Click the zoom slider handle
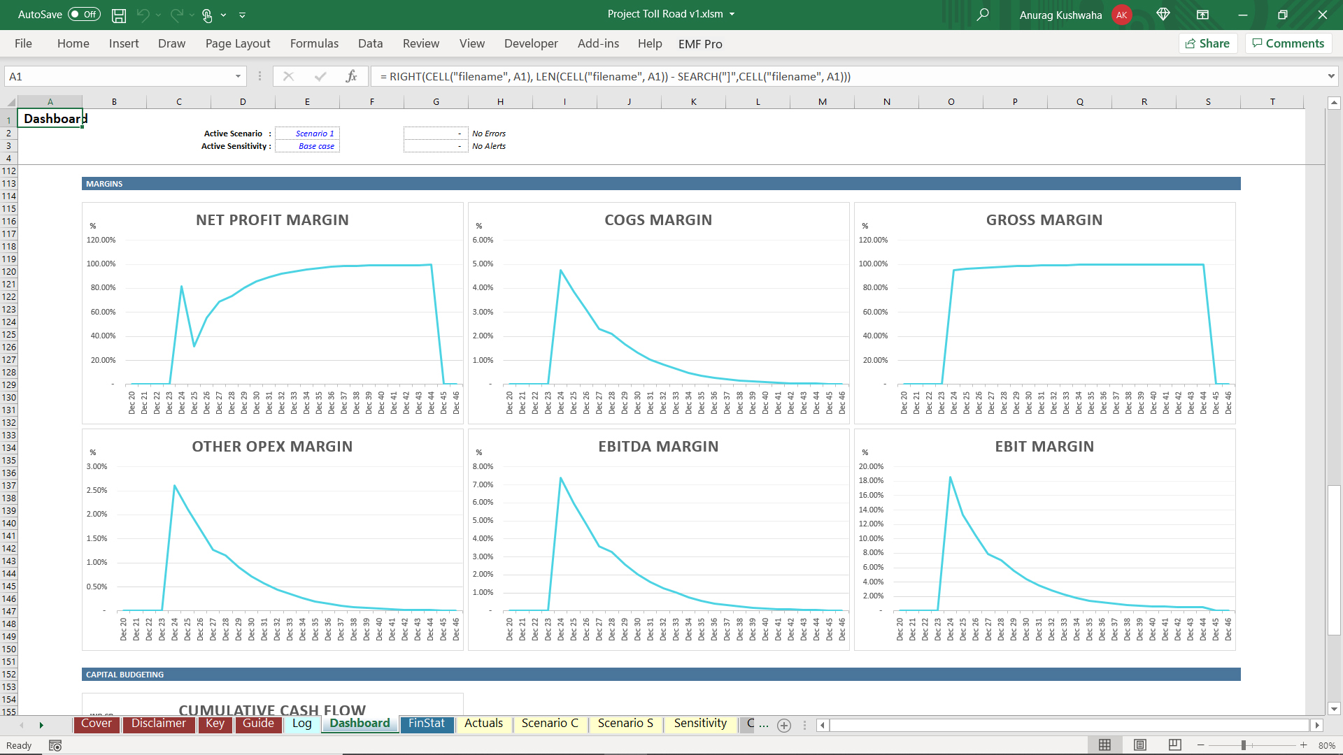The image size is (1343, 755). coord(1244,745)
